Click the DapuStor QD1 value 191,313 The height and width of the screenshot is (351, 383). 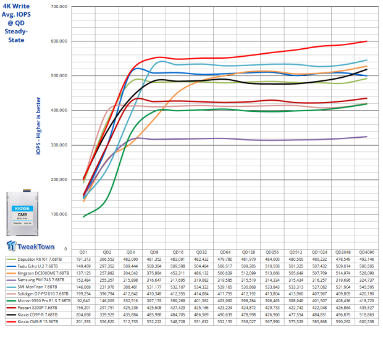click(x=83, y=260)
